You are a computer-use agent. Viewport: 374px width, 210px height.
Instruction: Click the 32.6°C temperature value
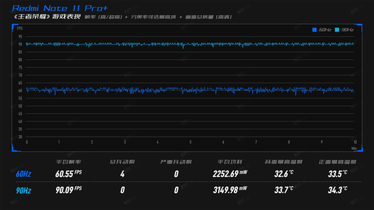point(284,173)
